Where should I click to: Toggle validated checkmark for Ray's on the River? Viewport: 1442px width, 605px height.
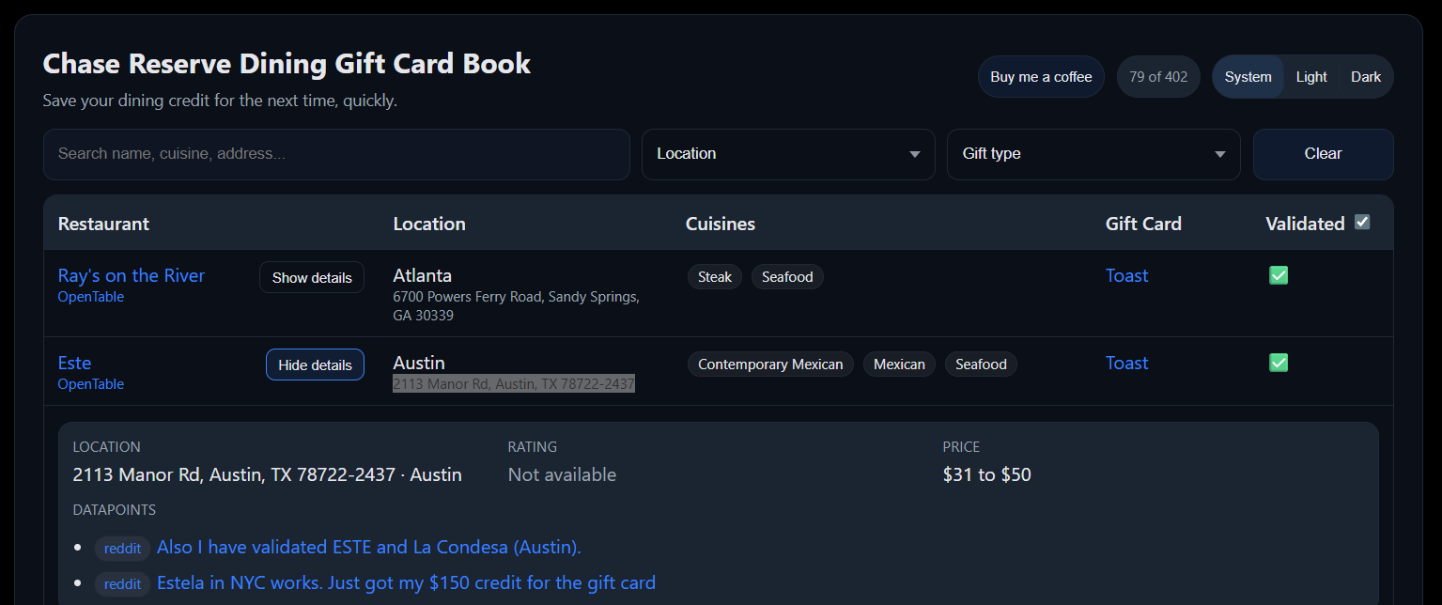[1278, 275]
